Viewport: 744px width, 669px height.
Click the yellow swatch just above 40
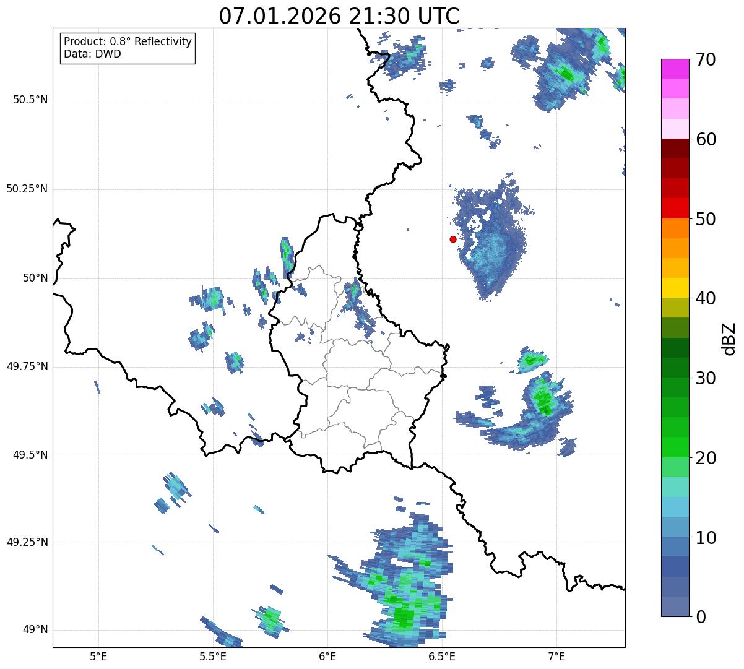[675, 288]
